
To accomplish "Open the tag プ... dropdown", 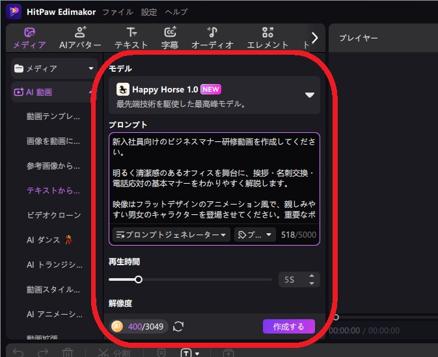I will tap(254, 235).
